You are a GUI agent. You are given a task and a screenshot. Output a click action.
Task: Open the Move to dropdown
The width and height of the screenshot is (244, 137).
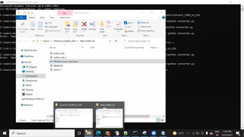67,27
